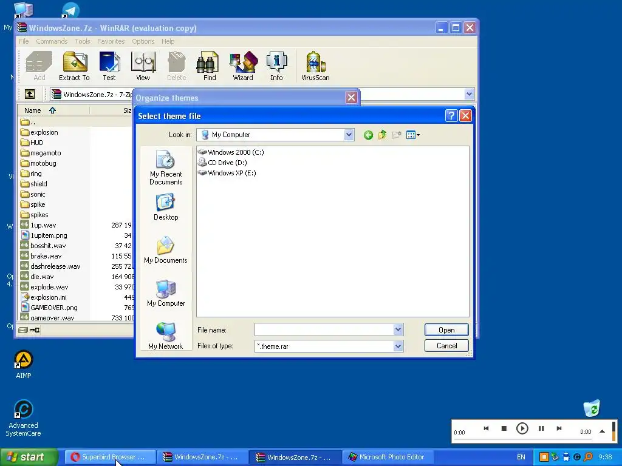Pause playback in media widget
Image resolution: width=622 pixels, height=466 pixels.
[541, 428]
